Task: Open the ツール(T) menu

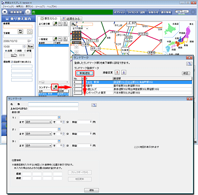Action: pos(40,7)
